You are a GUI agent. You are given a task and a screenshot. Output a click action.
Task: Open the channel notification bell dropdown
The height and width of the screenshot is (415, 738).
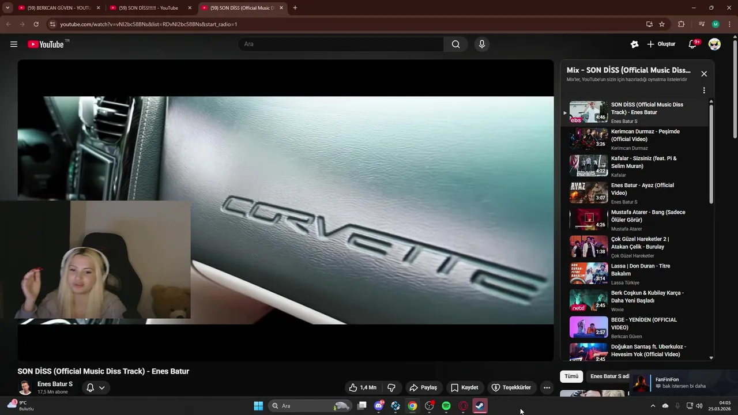(x=96, y=388)
